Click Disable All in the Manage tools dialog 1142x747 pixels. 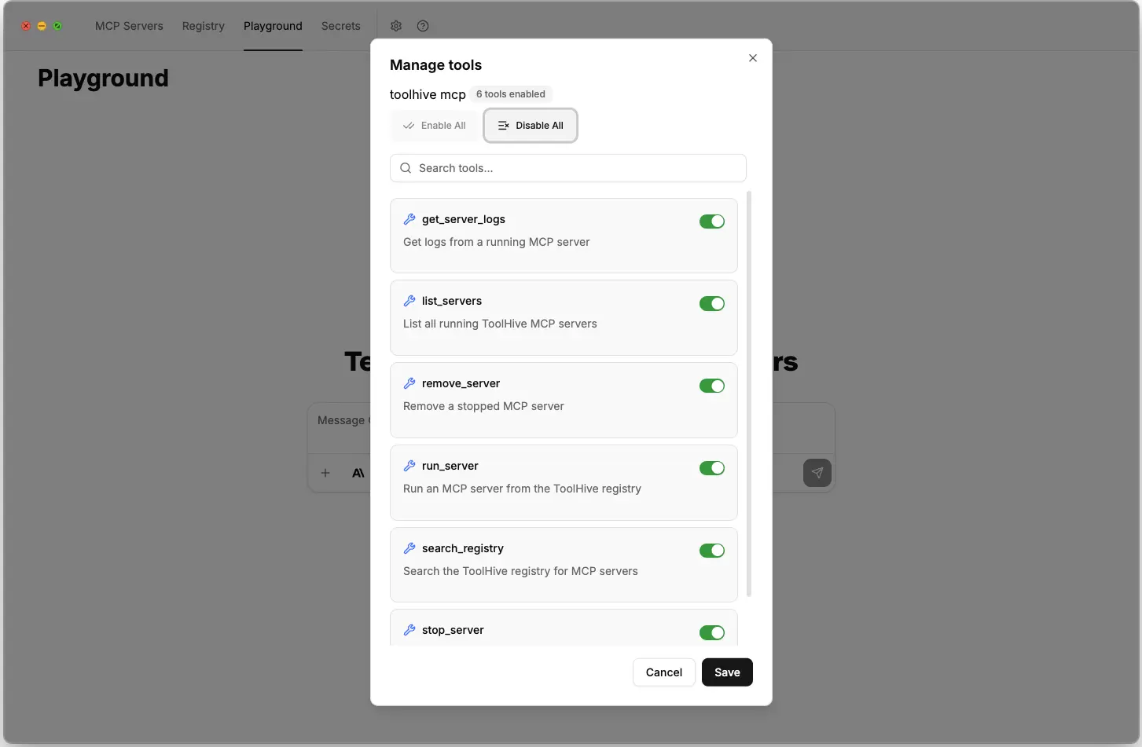[531, 125]
